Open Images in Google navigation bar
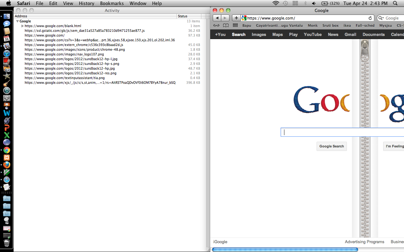 [259, 34]
